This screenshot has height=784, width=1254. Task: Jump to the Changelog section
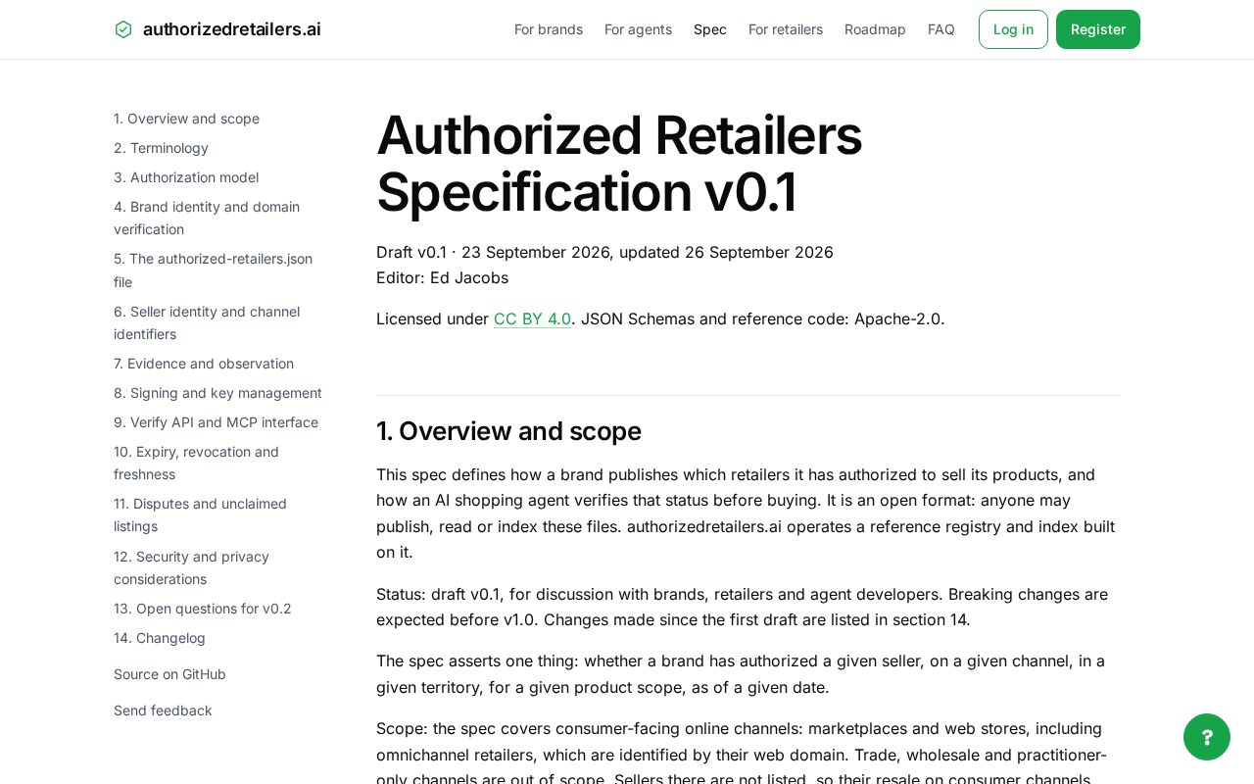[x=160, y=638]
